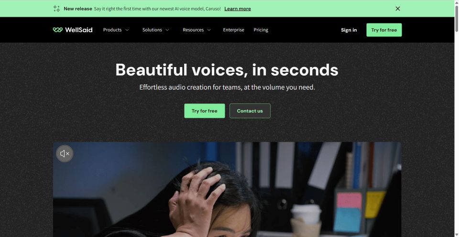Expand the Resources dropdown chevron
The height and width of the screenshot is (237, 459).
click(x=209, y=30)
